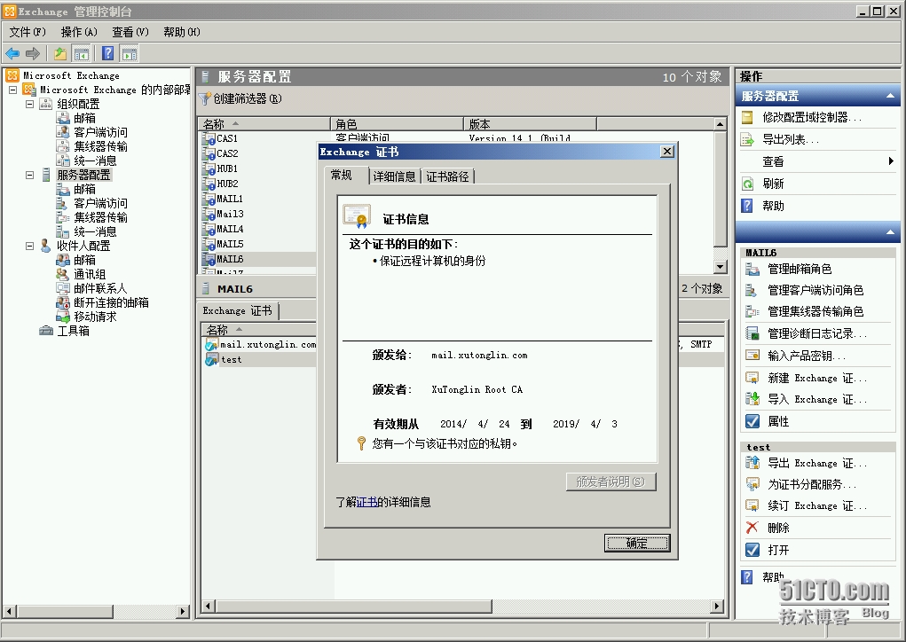Switch to 详细信息 tab in certificate dialog
This screenshot has width=906, height=642.
pyautogui.click(x=395, y=176)
